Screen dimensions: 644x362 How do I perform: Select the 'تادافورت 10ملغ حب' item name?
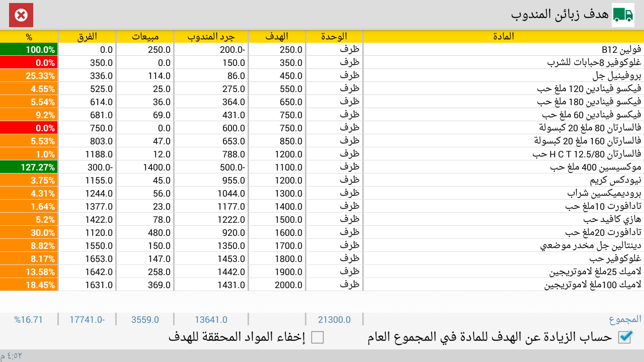point(603,206)
